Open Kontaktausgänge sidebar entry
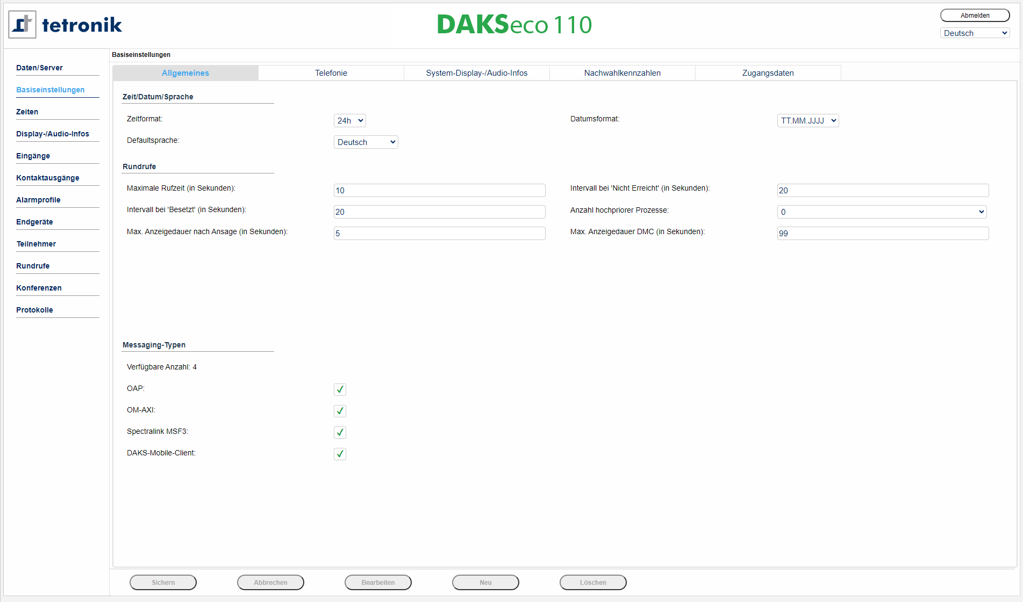The width and height of the screenshot is (1023, 602). click(x=48, y=178)
